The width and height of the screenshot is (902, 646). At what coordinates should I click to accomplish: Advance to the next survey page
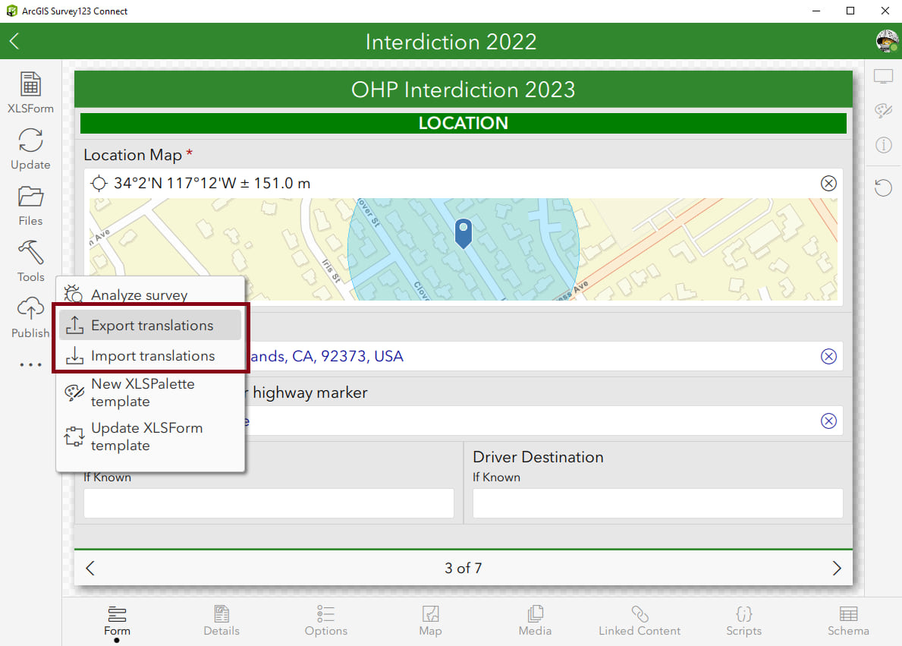(837, 567)
